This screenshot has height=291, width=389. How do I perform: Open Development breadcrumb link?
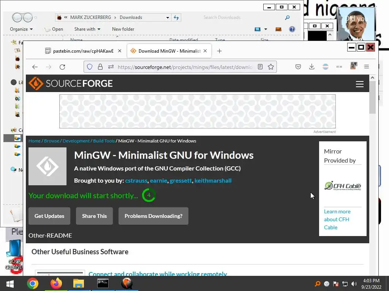tap(76, 141)
